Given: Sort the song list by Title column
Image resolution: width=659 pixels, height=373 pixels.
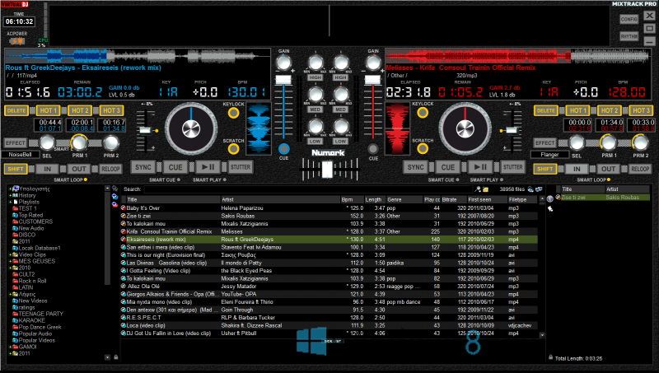Looking at the screenshot, I should coord(171,199).
